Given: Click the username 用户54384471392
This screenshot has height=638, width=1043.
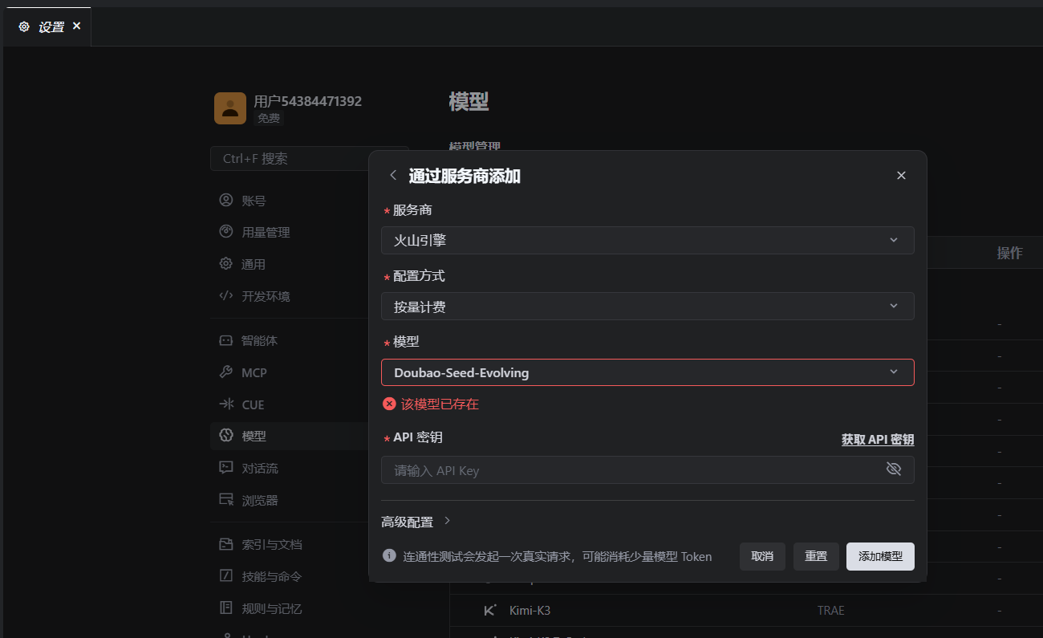Looking at the screenshot, I should coord(308,101).
